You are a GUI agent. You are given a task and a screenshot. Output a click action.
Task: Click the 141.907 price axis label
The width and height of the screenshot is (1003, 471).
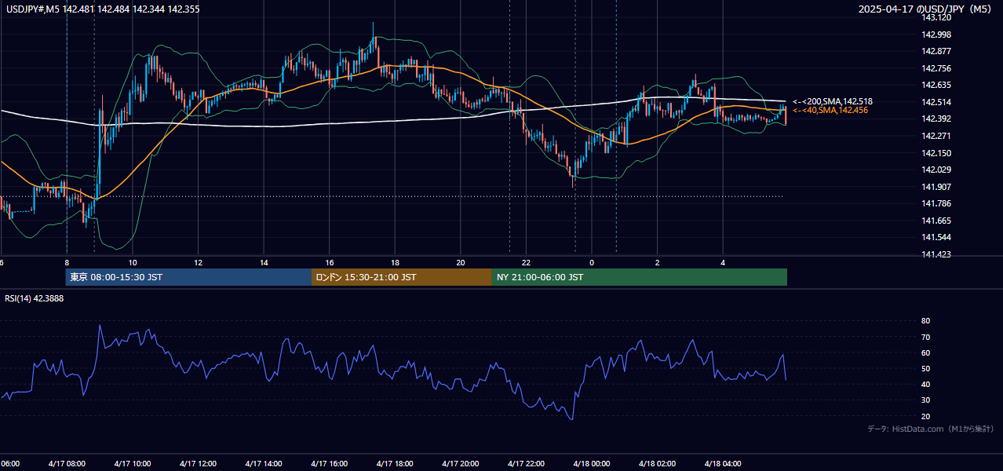pos(936,187)
